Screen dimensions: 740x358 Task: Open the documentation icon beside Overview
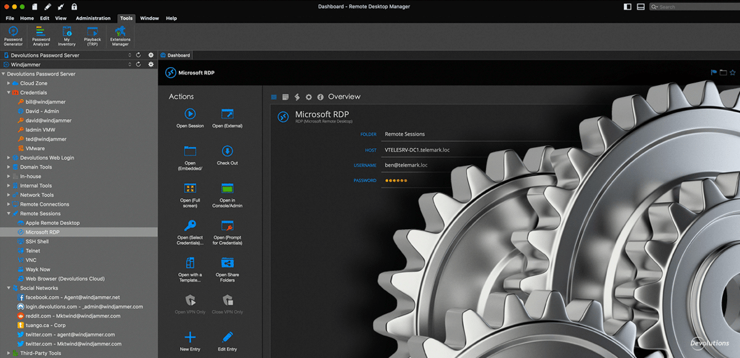click(x=285, y=97)
